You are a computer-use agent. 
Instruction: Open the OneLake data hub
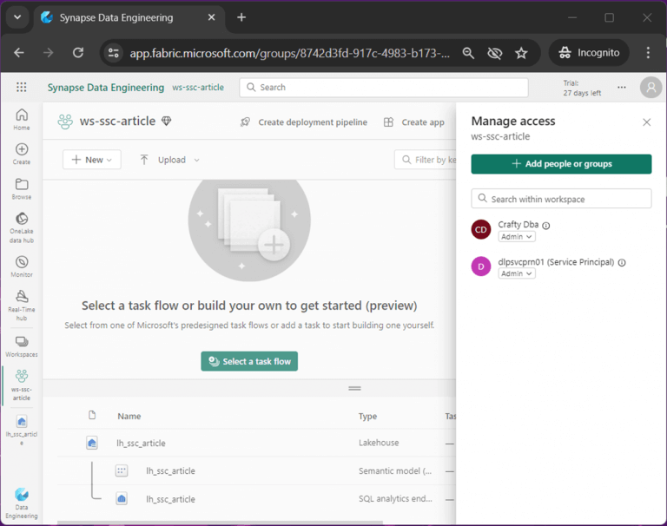(22, 224)
